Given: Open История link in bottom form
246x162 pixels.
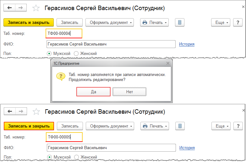Looking at the screenshot, I should click(187, 148).
